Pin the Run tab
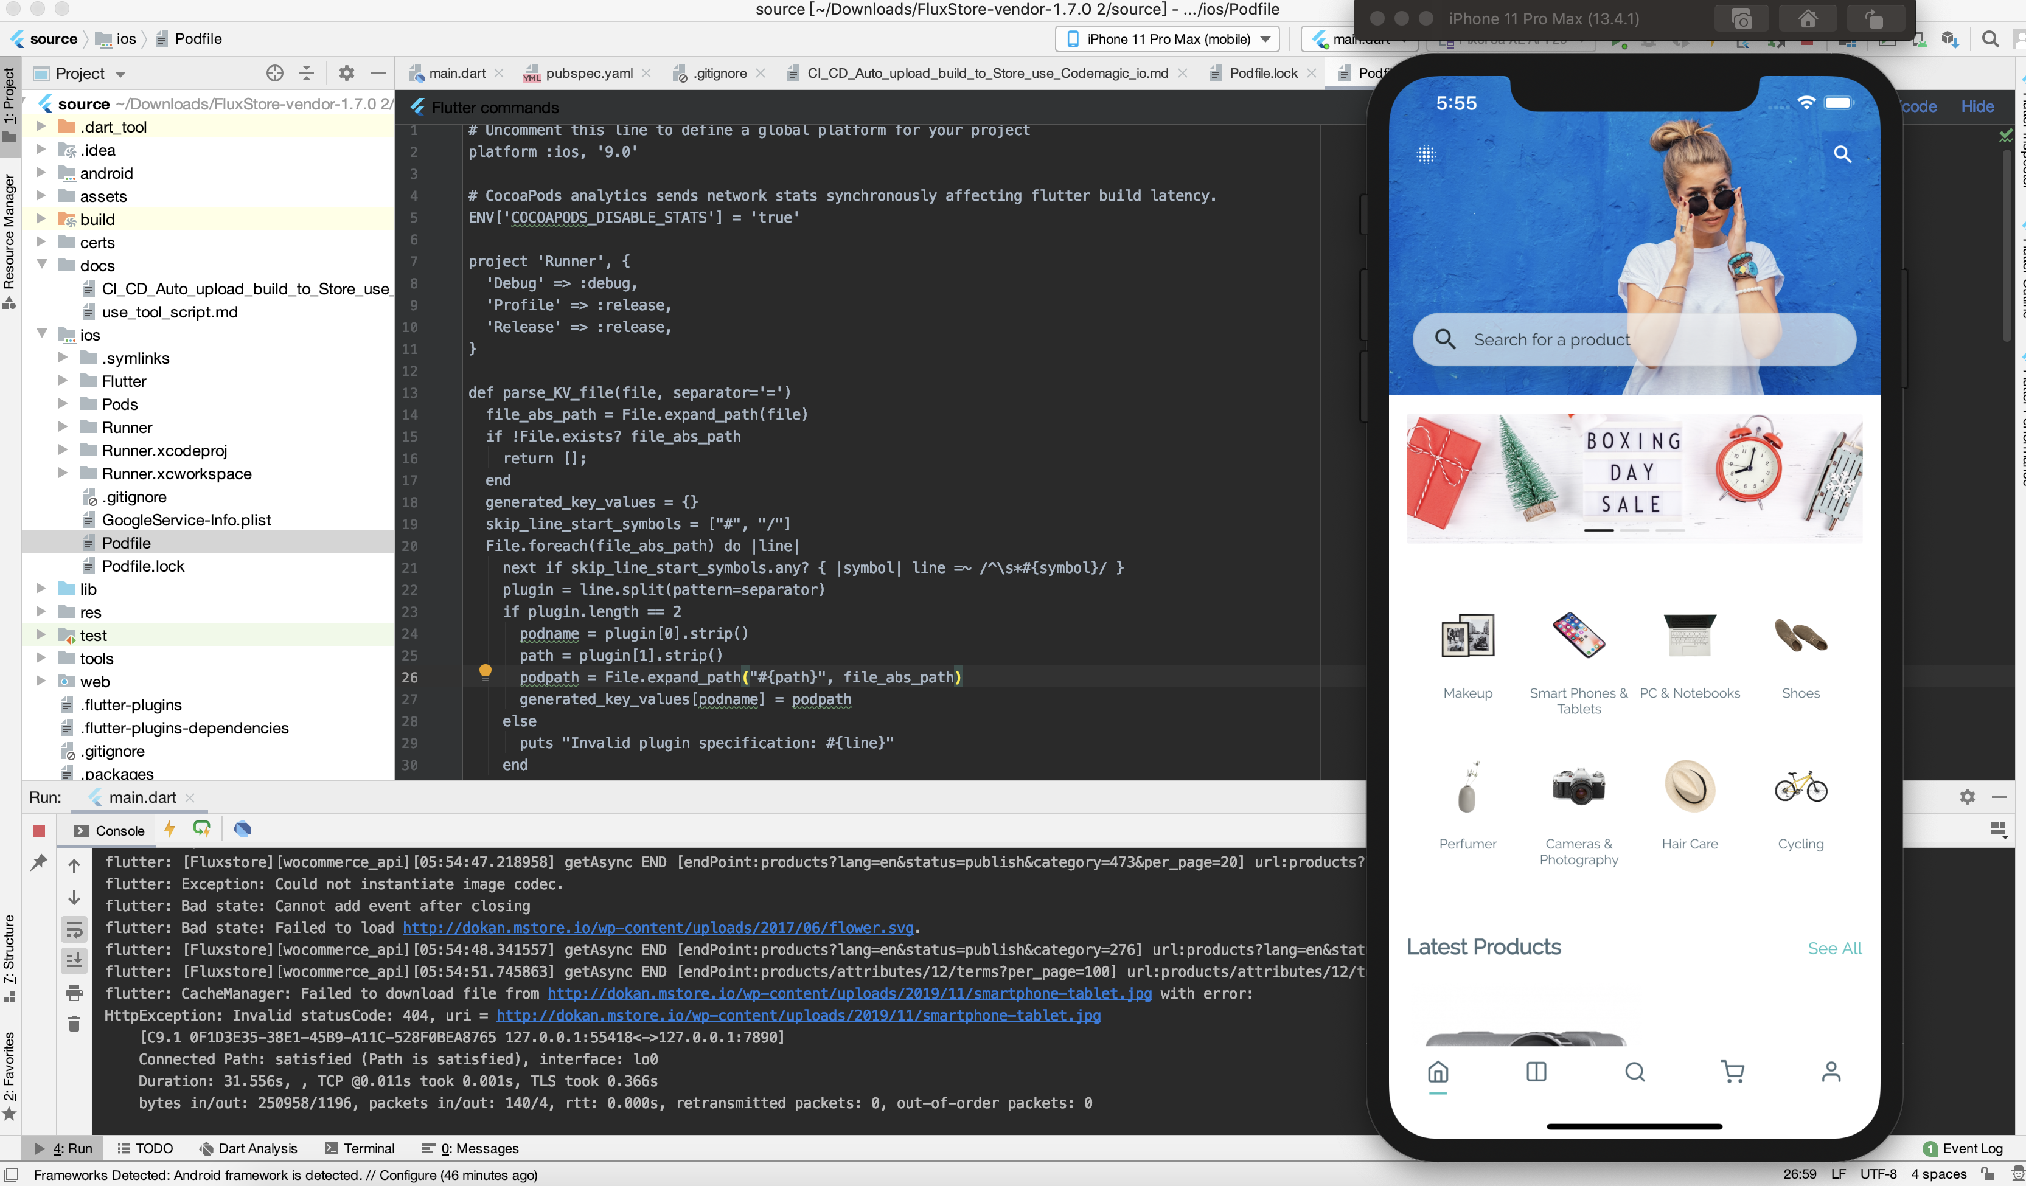2026x1186 pixels. point(38,863)
